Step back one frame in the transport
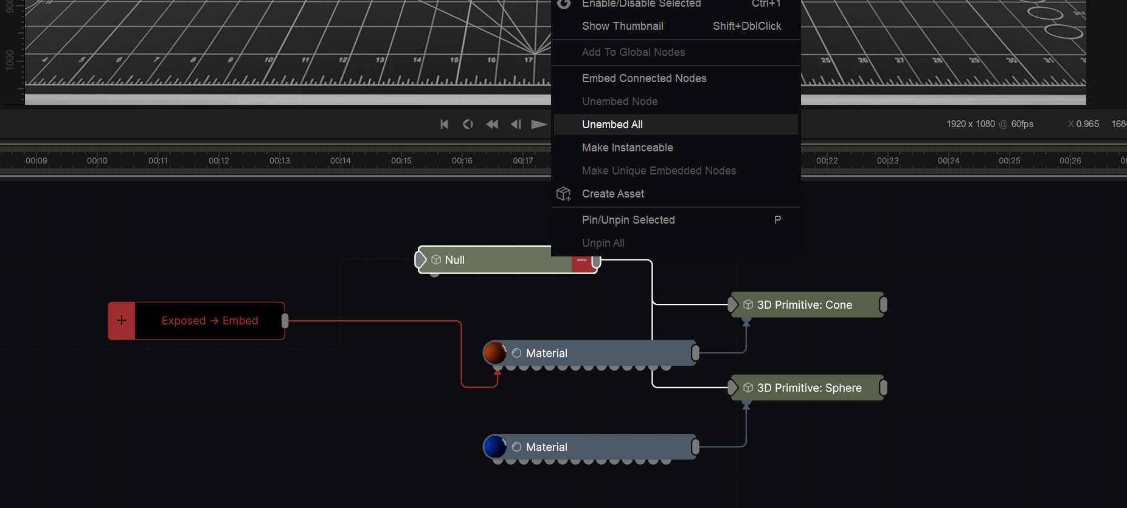This screenshot has height=508, width=1127. pyautogui.click(x=516, y=124)
